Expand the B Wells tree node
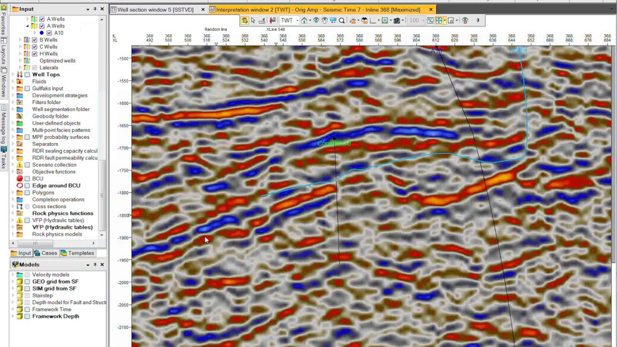This screenshot has height=347, width=617. tap(20, 40)
